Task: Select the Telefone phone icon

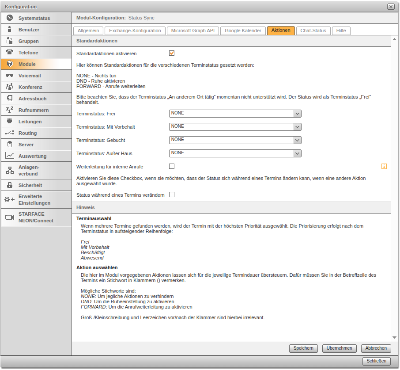Action: coord(10,53)
